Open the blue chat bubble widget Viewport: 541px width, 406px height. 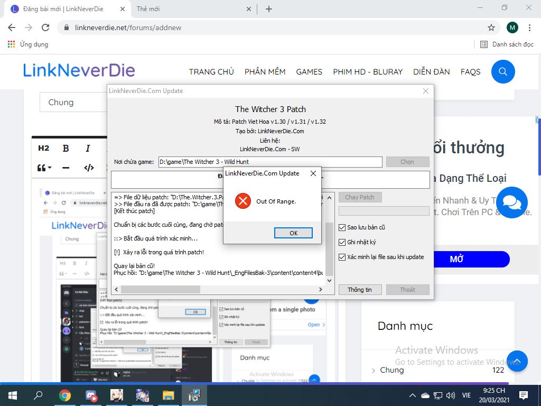point(511,202)
